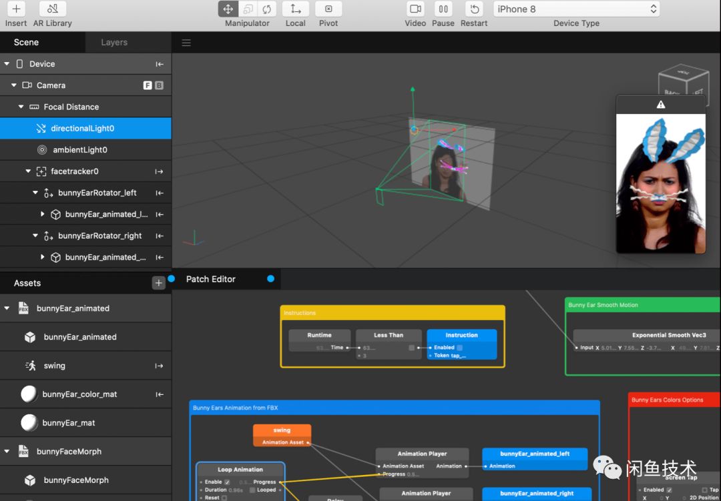
Task: Select the bunnyFaceMorph mesh asset
Action: point(85,480)
